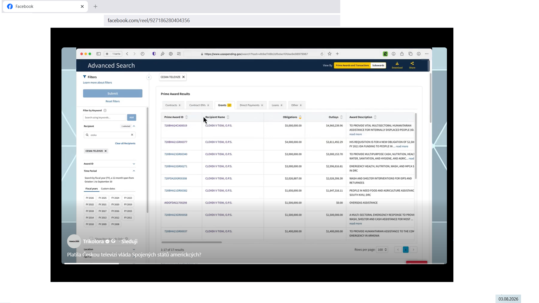This screenshot has height=303, width=539.
Task: Open a new browser tab
Action: pos(95,6)
